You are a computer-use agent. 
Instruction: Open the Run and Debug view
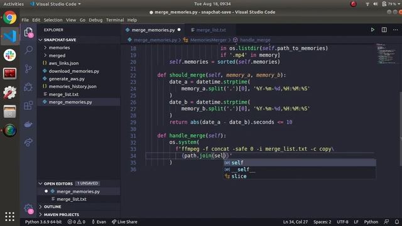pyautogui.click(x=28, y=87)
